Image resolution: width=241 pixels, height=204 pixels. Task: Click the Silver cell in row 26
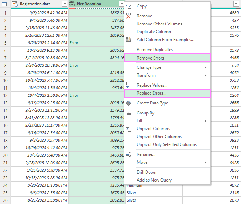tap(154, 200)
